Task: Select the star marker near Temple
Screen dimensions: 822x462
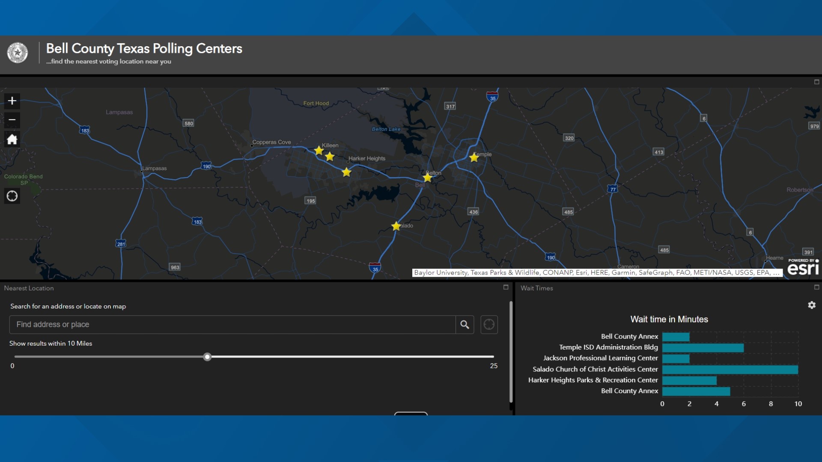Action: [474, 157]
